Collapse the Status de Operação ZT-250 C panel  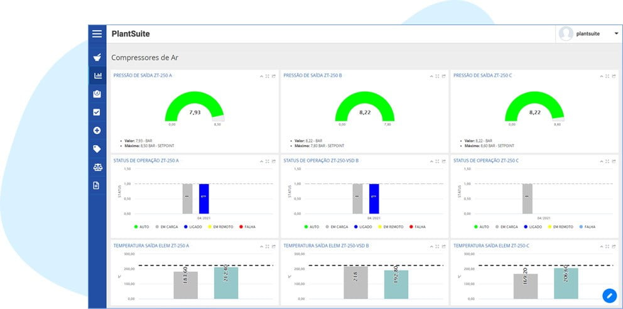coord(601,161)
